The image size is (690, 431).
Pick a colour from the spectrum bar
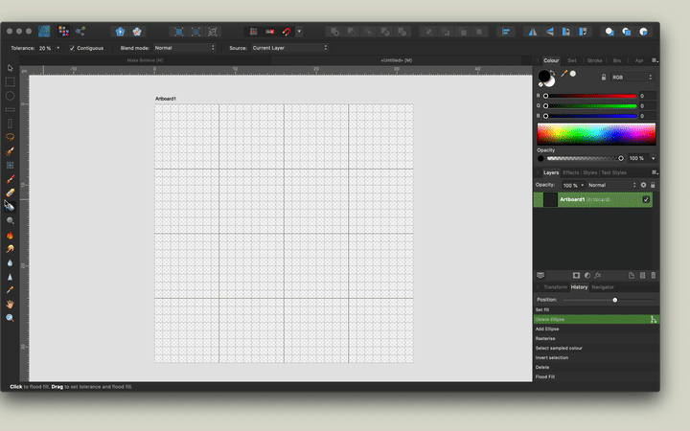(596, 134)
